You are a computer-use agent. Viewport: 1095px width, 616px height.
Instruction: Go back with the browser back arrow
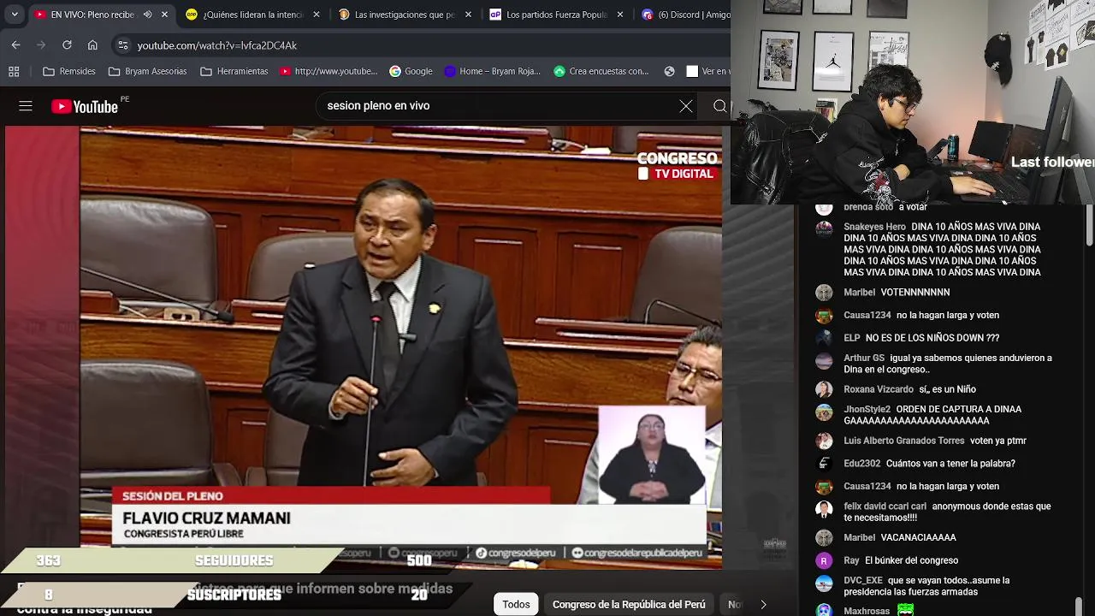point(15,45)
